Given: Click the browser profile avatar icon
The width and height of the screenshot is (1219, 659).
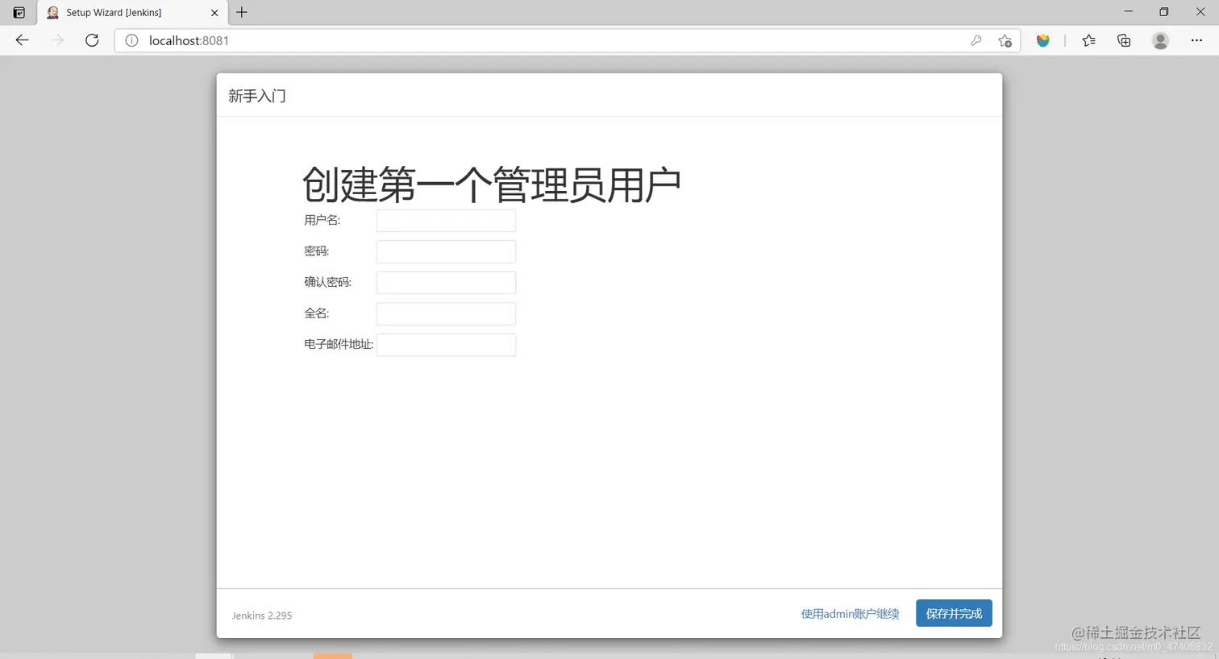Looking at the screenshot, I should click(x=1160, y=40).
